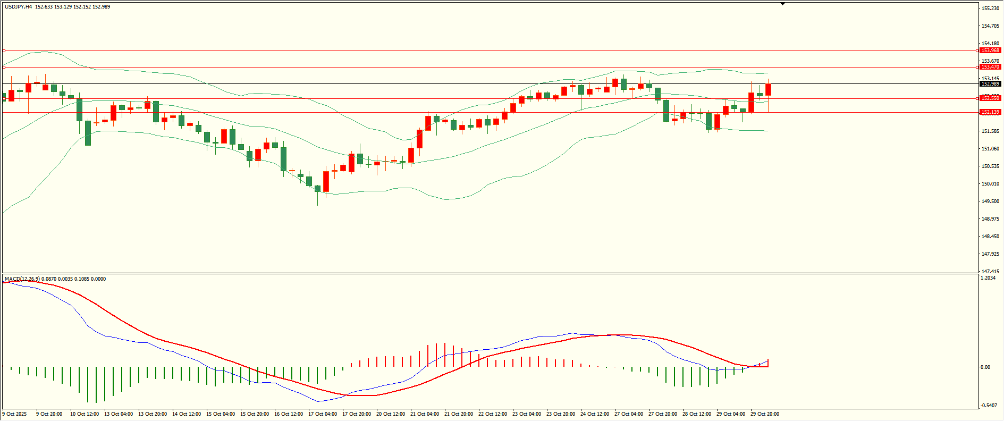The image size is (1004, 421).
Task: Click the red 152.139 price tag
Action: pos(990,112)
